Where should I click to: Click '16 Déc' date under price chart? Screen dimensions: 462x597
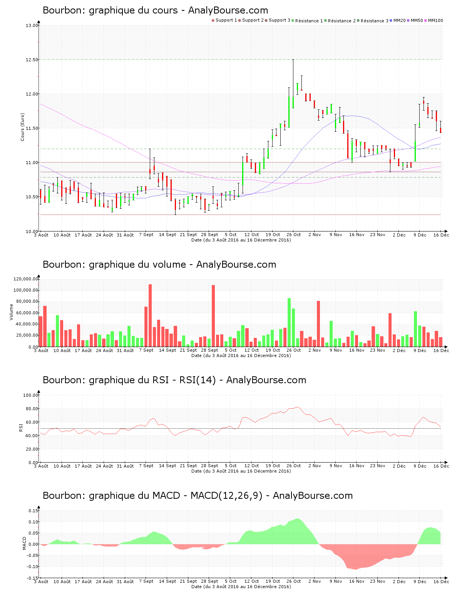pyautogui.click(x=441, y=235)
